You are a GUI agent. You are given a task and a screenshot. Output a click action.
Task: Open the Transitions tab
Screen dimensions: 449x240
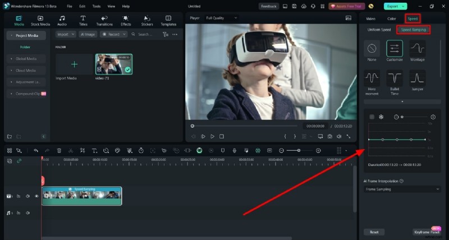pyautogui.click(x=104, y=21)
